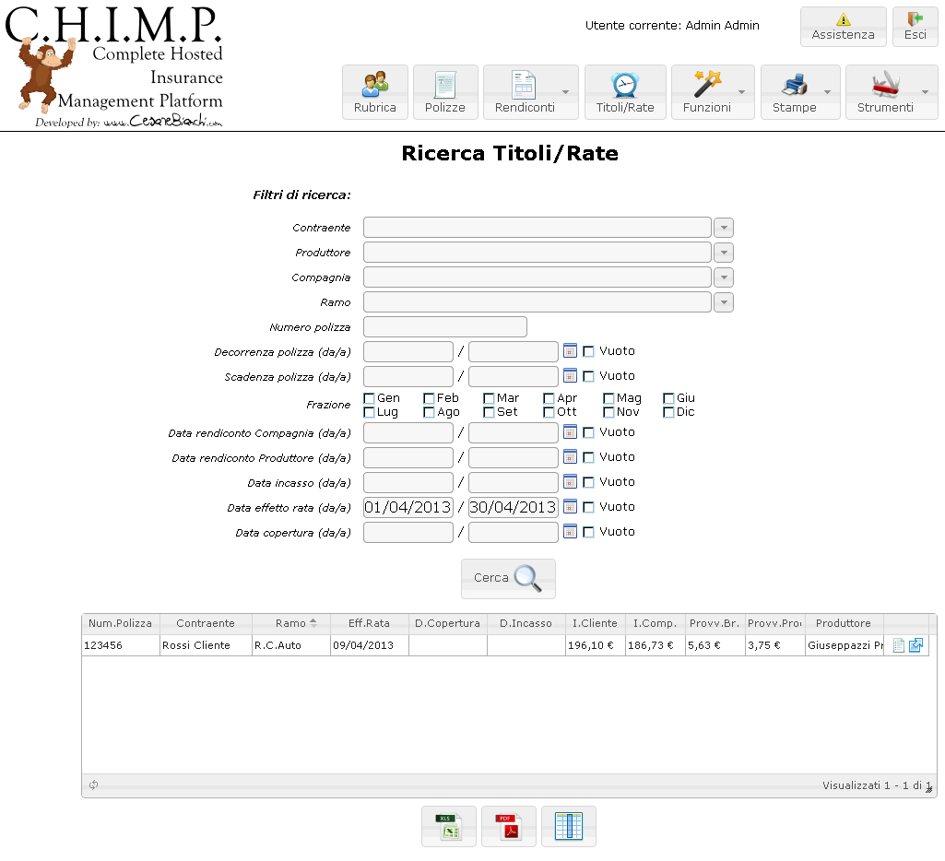Image resolution: width=945 pixels, height=861 pixels.
Task: Tick the Apr month checkbox
Action: tap(549, 398)
